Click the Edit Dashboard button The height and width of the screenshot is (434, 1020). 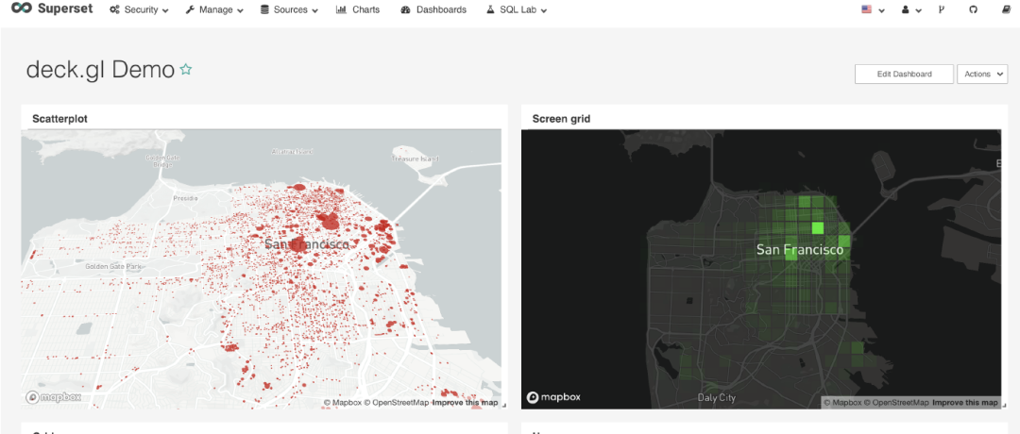pos(904,75)
